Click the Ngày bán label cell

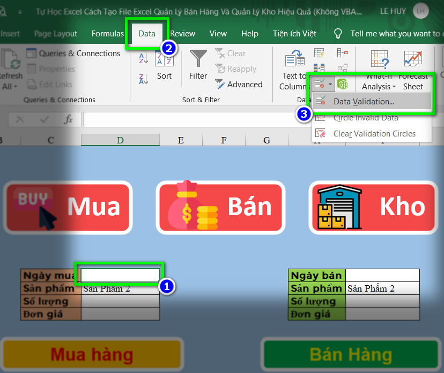click(317, 275)
